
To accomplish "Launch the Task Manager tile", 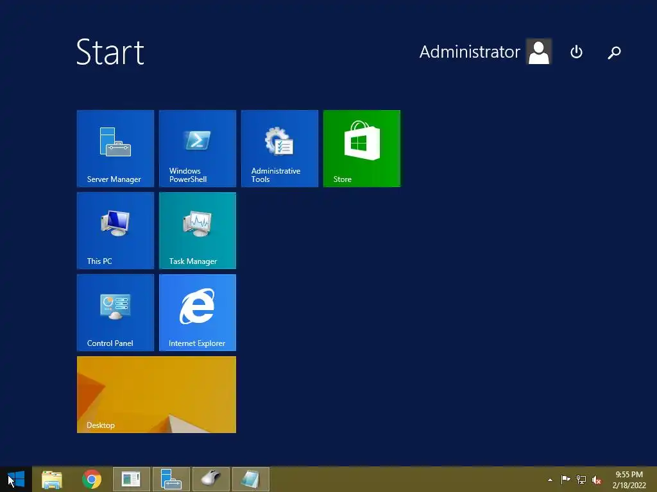I will (198, 231).
